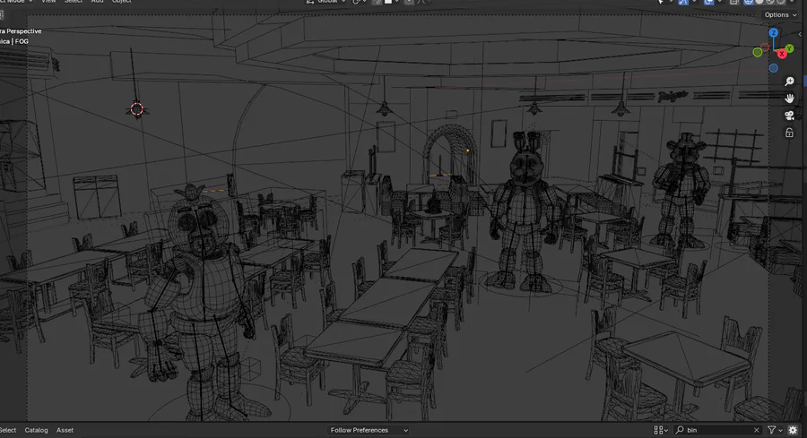Click the red X axis on the gizmo
Screen dimensions: 807x438
click(782, 54)
